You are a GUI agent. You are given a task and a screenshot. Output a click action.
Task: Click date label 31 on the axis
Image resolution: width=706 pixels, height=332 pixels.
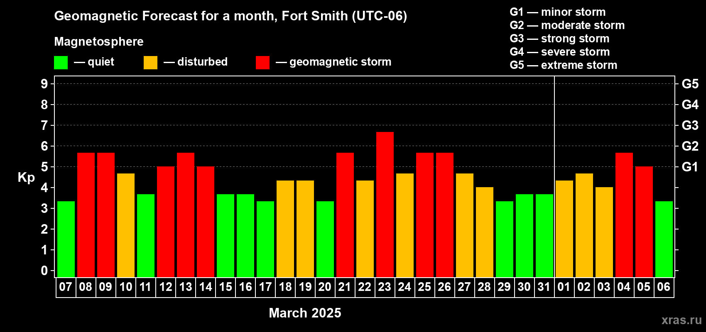coord(544,287)
